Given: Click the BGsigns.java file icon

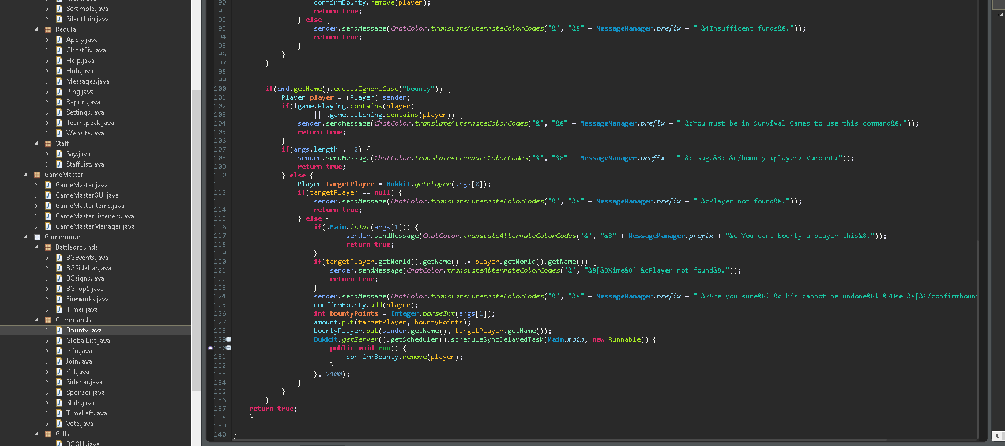Looking at the screenshot, I should (x=59, y=278).
